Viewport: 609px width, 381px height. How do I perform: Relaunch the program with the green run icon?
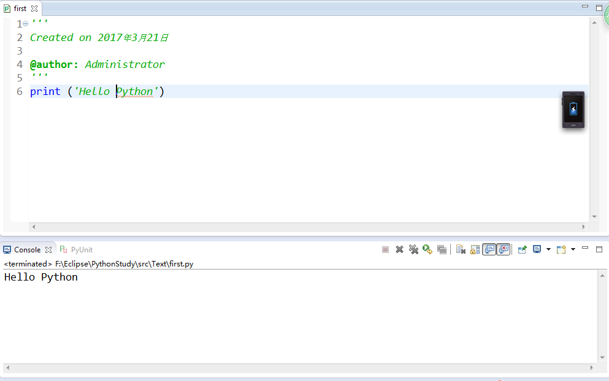[427, 249]
